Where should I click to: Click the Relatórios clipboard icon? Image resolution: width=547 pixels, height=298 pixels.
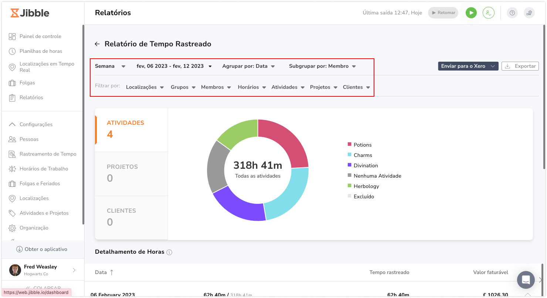tap(12, 97)
